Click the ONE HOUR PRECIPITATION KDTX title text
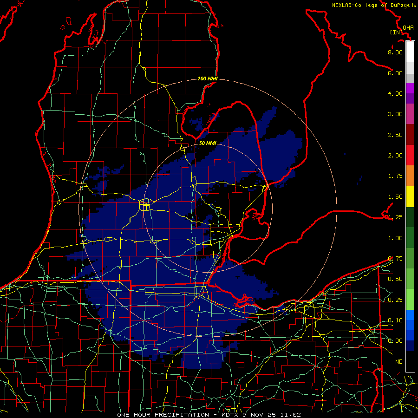The height and width of the screenshot is (418, 418). (209, 415)
